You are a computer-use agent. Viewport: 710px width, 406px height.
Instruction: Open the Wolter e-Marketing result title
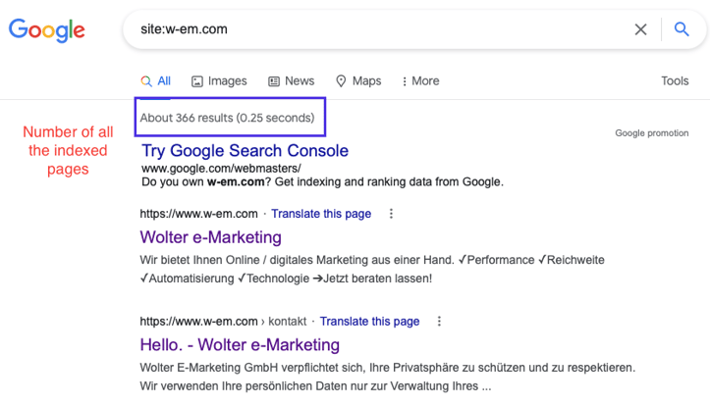click(x=210, y=237)
